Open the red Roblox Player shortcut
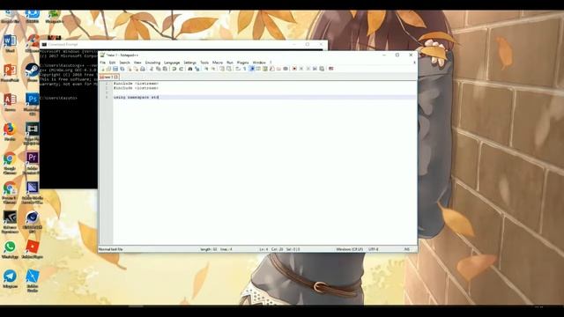 [x=33, y=250]
